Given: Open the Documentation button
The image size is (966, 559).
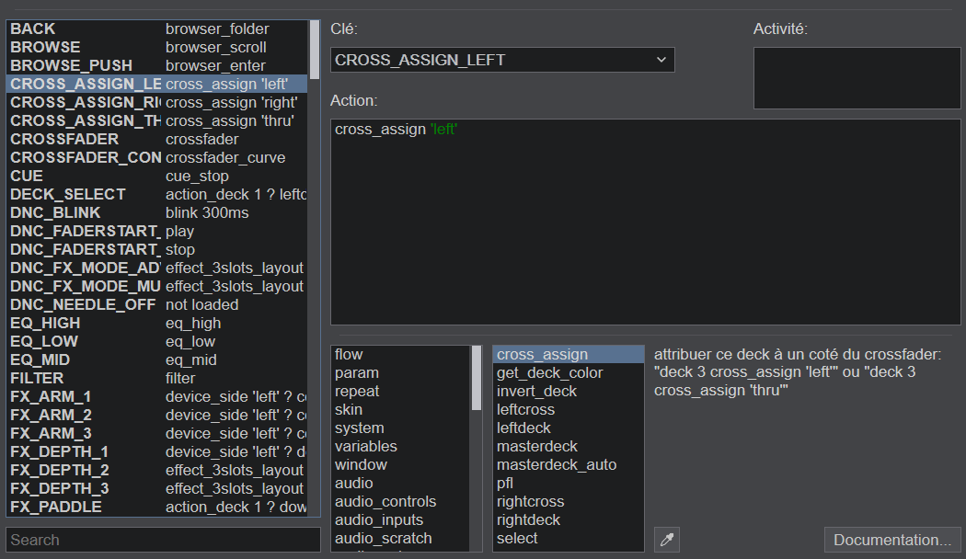Looking at the screenshot, I should click(x=892, y=540).
